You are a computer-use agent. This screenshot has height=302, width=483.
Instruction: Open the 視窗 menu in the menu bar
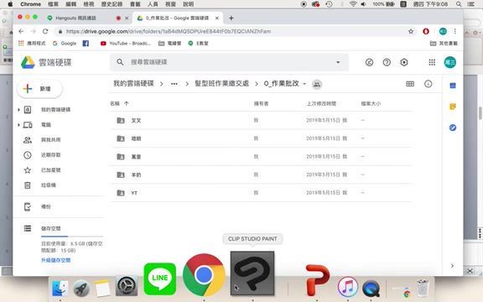click(x=170, y=4)
